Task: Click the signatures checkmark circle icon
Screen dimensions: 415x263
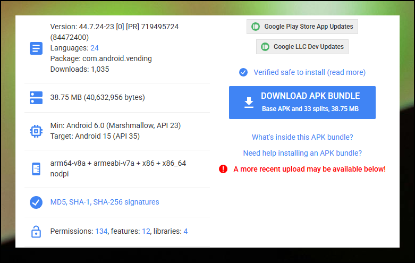Action: (x=36, y=202)
